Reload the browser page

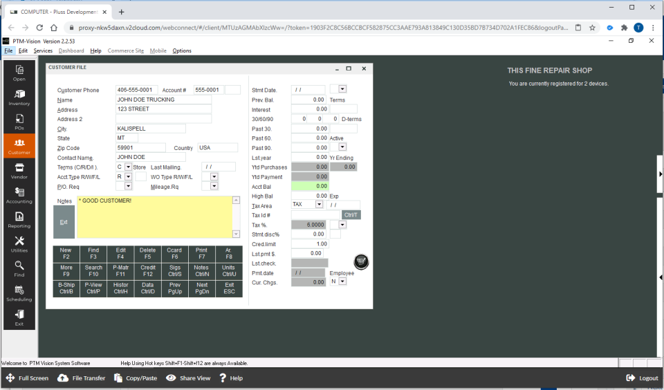[x=39, y=28]
